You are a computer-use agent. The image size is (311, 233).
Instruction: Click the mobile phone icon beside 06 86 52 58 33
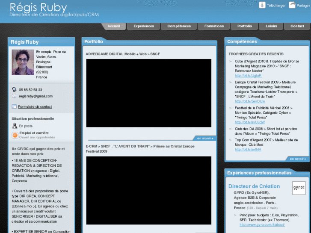click(14, 89)
